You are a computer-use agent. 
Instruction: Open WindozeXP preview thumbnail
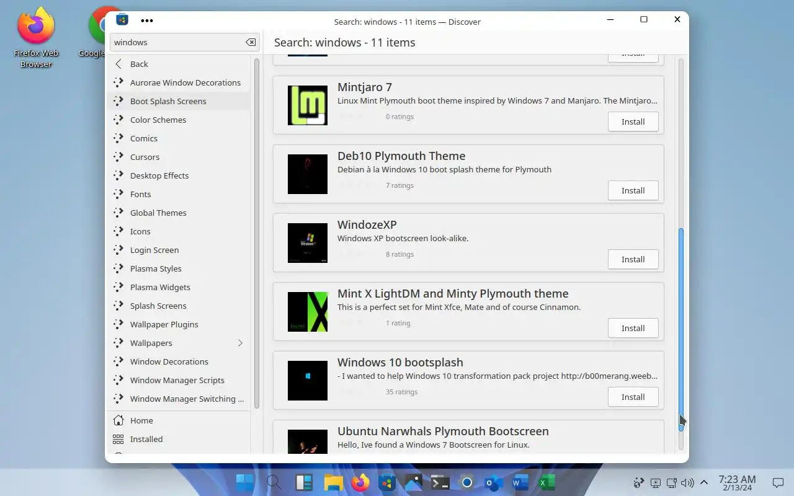pyautogui.click(x=308, y=243)
